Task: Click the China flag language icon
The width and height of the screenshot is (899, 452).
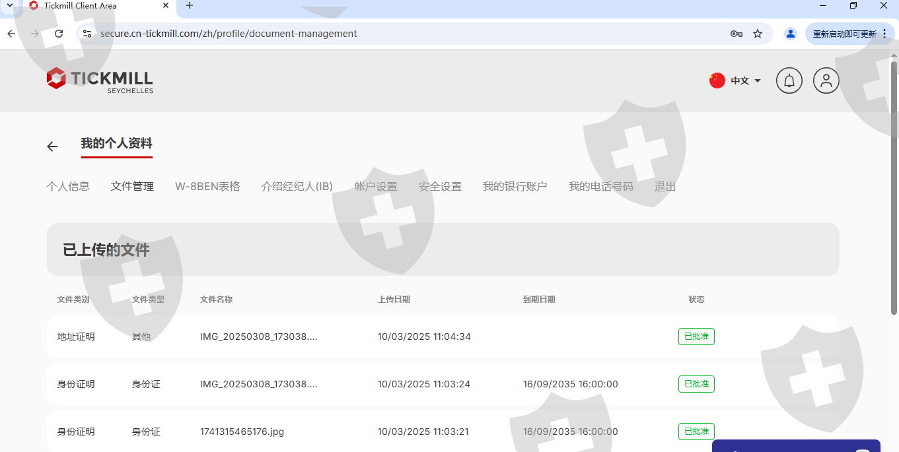Action: tap(717, 81)
